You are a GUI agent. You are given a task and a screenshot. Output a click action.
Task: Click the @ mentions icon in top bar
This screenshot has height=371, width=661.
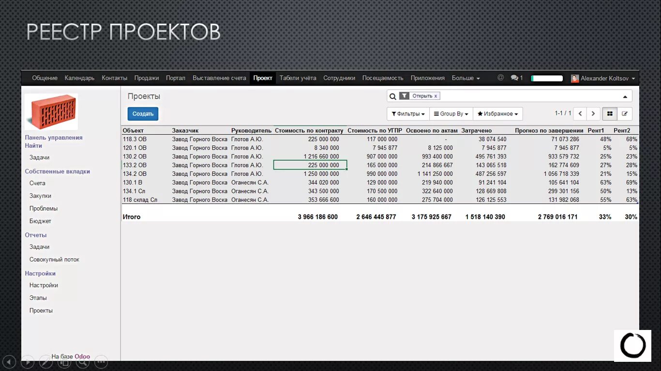tap(500, 77)
